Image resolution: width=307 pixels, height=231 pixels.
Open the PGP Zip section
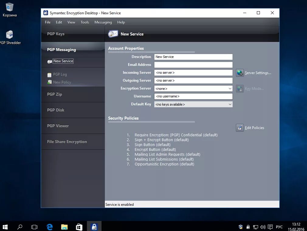click(x=73, y=94)
